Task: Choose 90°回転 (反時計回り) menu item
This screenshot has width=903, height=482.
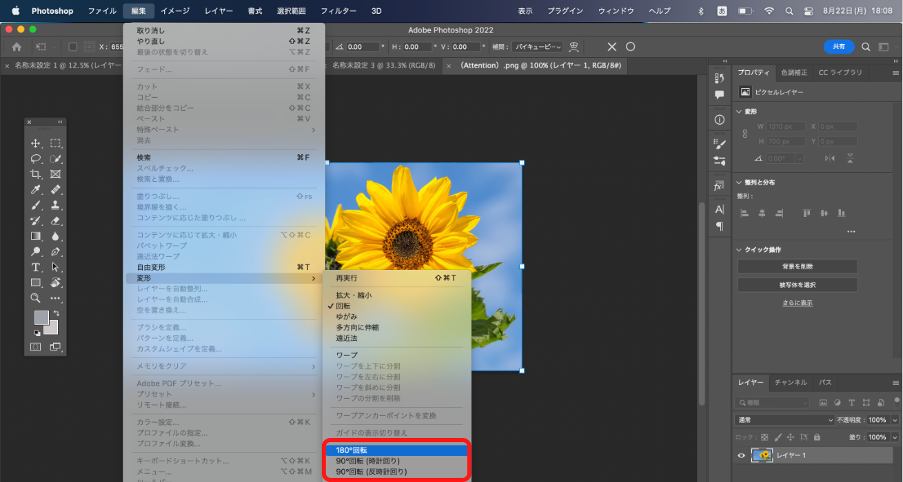Action: (397, 472)
